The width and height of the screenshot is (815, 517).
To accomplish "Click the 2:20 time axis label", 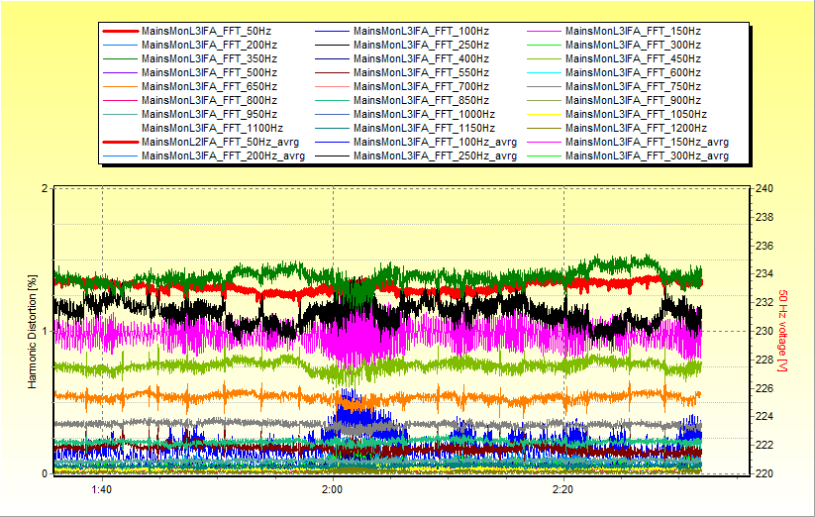I will [x=562, y=489].
